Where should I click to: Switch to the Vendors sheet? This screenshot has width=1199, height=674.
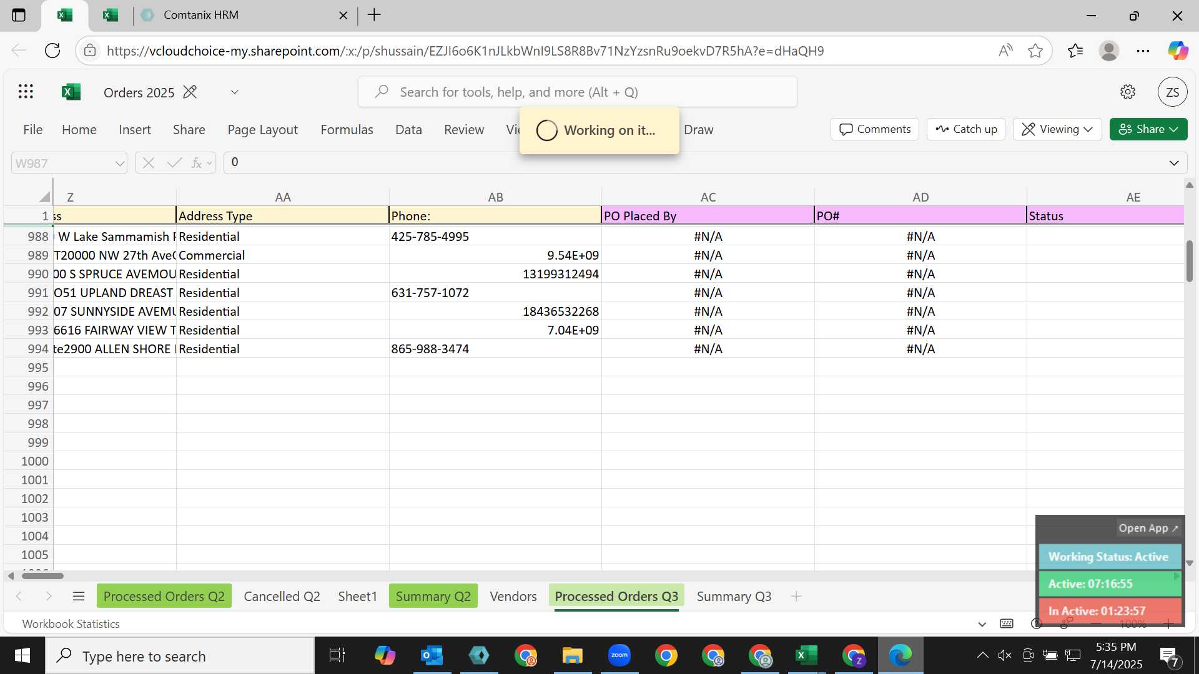pyautogui.click(x=513, y=596)
